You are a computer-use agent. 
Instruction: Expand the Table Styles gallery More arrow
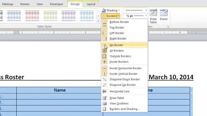98,21
